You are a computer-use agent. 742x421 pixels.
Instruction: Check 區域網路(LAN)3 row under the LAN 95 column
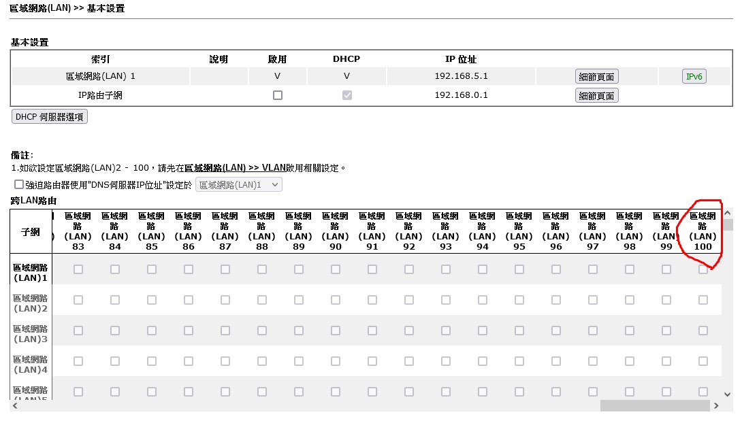[519, 331]
